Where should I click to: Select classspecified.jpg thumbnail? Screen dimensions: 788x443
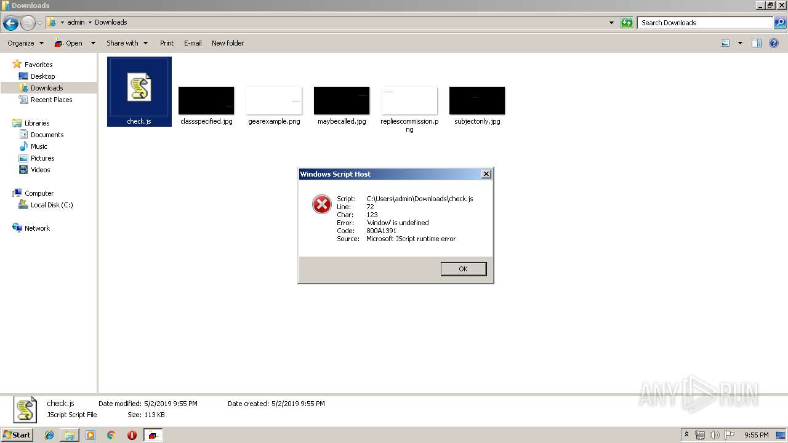tap(206, 100)
